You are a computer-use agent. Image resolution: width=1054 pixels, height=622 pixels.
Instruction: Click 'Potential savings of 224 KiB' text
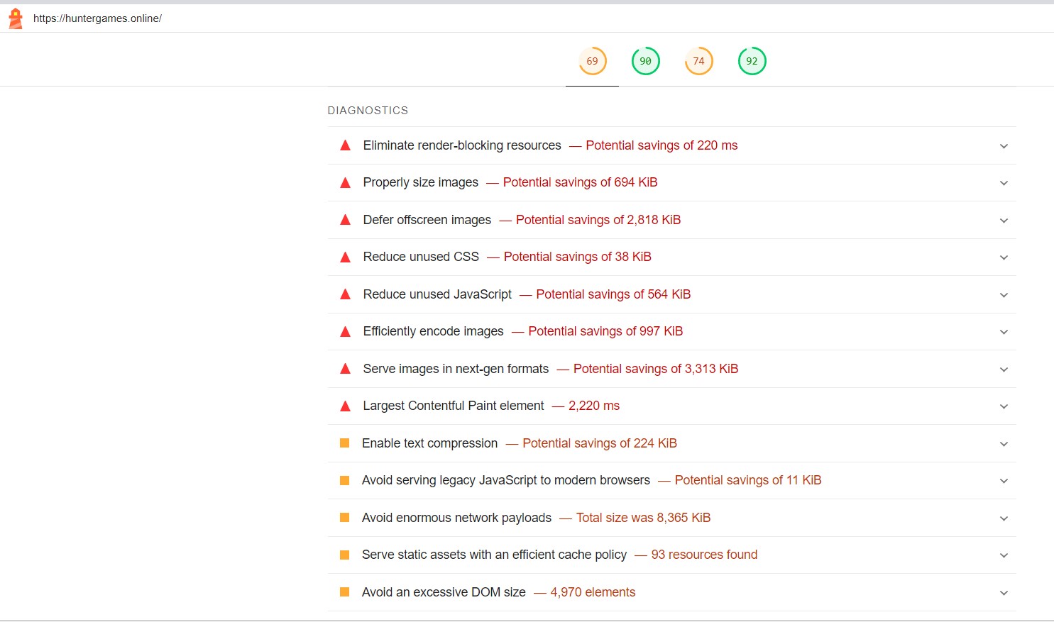click(x=600, y=443)
